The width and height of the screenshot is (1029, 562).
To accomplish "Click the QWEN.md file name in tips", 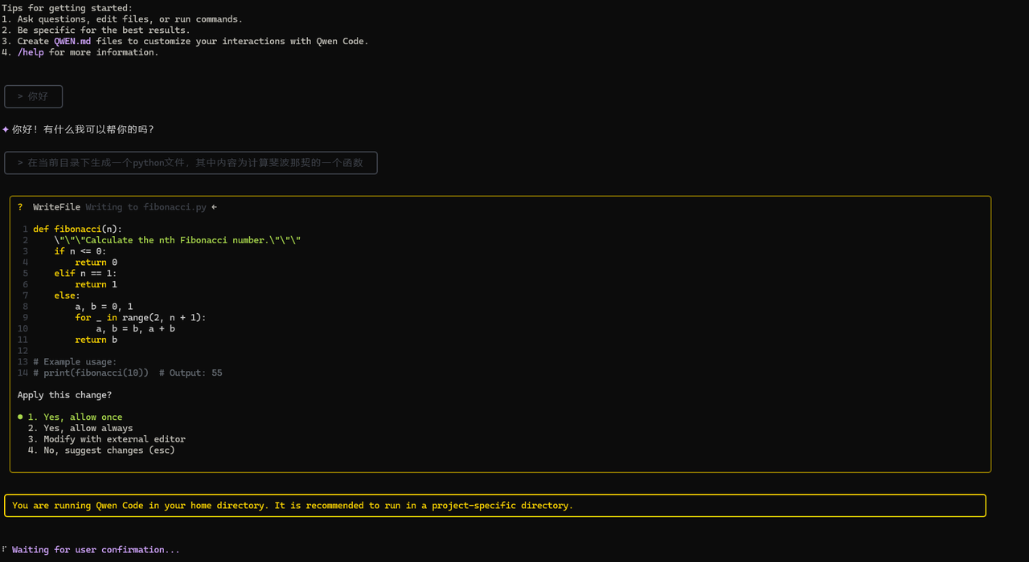I will point(72,41).
